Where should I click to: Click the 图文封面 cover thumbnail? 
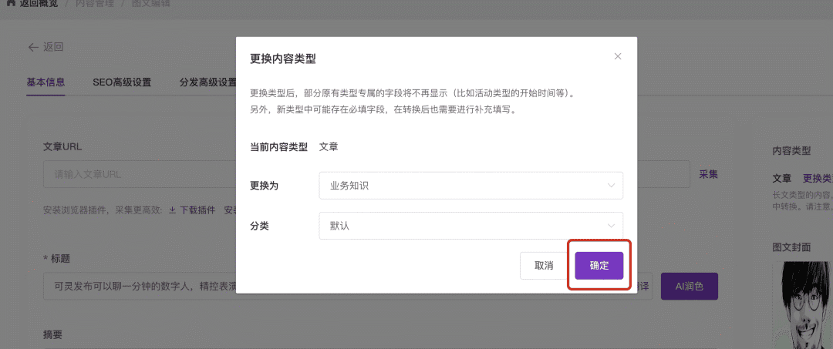pyautogui.click(x=802, y=304)
